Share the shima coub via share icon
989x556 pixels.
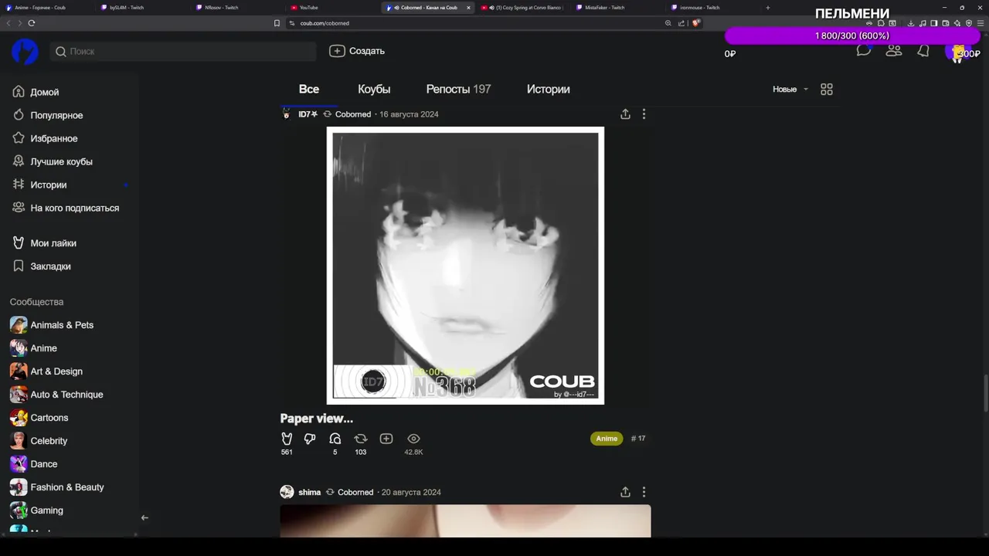625,492
